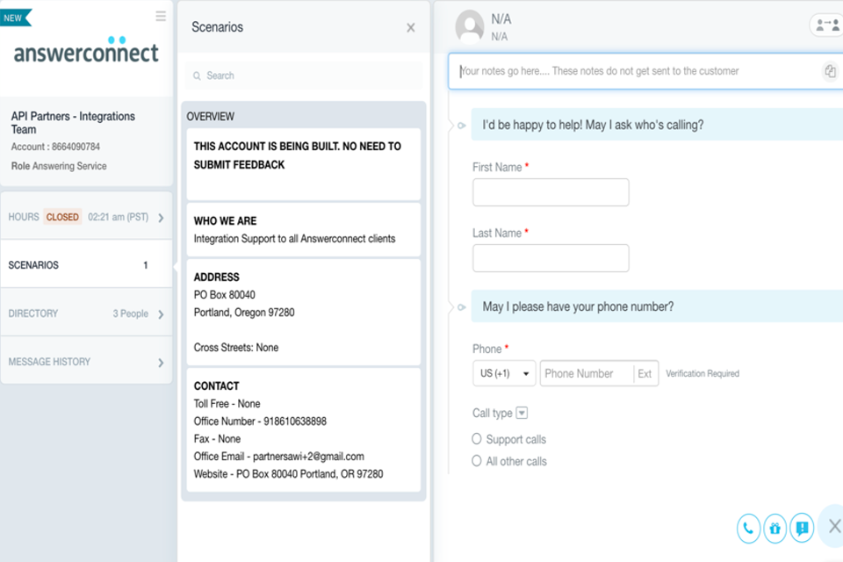The height and width of the screenshot is (562, 843).
Task: Click the gift icon round button
Action: coord(775,529)
